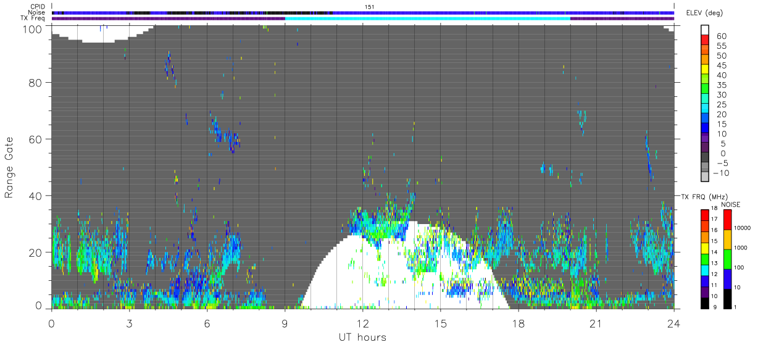Click the "NOISE" legend title
Viewport: 758px width, 350px height.
click(x=730, y=204)
